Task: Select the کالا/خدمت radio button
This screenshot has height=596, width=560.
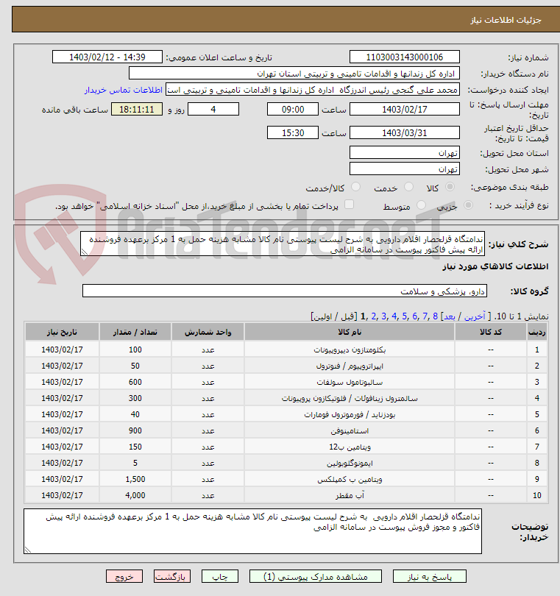Action: (356, 187)
